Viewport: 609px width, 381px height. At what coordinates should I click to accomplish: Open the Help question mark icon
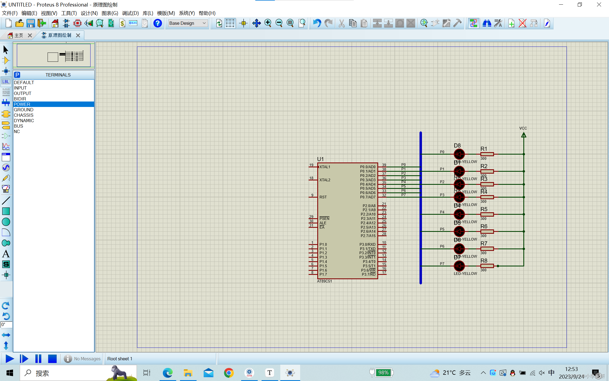pos(157,23)
